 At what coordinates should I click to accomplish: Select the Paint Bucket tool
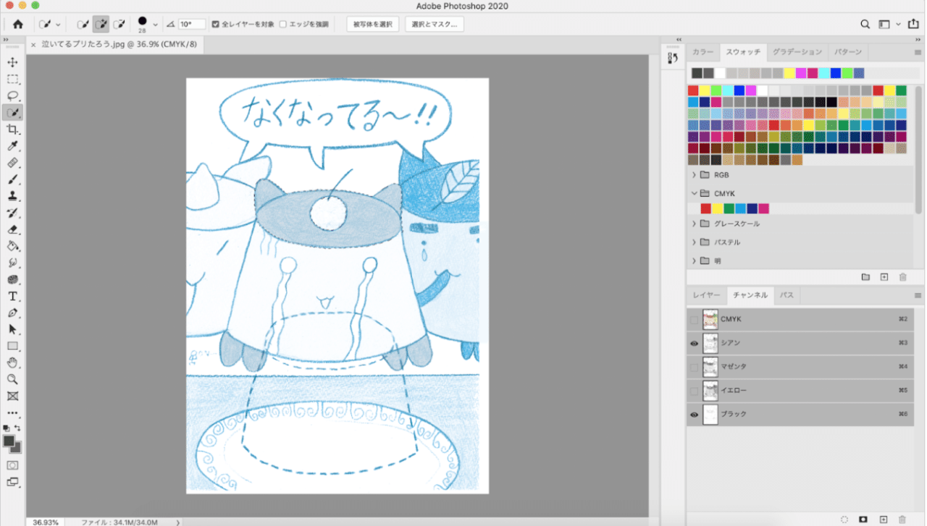12,246
